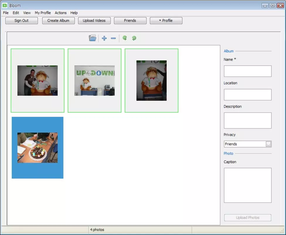Click the blue minus remove photo icon
Image resolution: width=286 pixels, height=235 pixels.
click(113, 38)
